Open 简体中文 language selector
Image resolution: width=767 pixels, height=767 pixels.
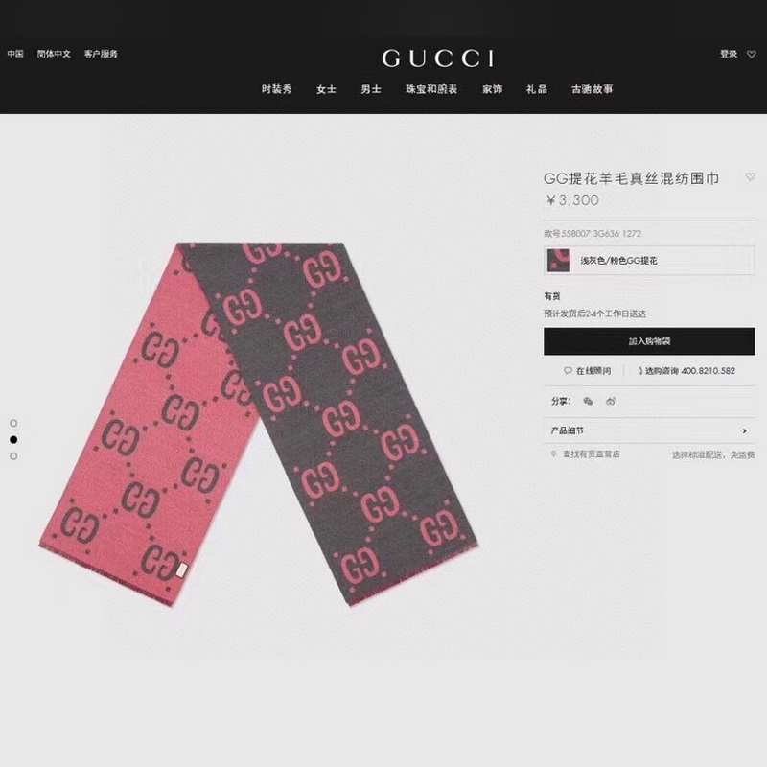(x=54, y=54)
